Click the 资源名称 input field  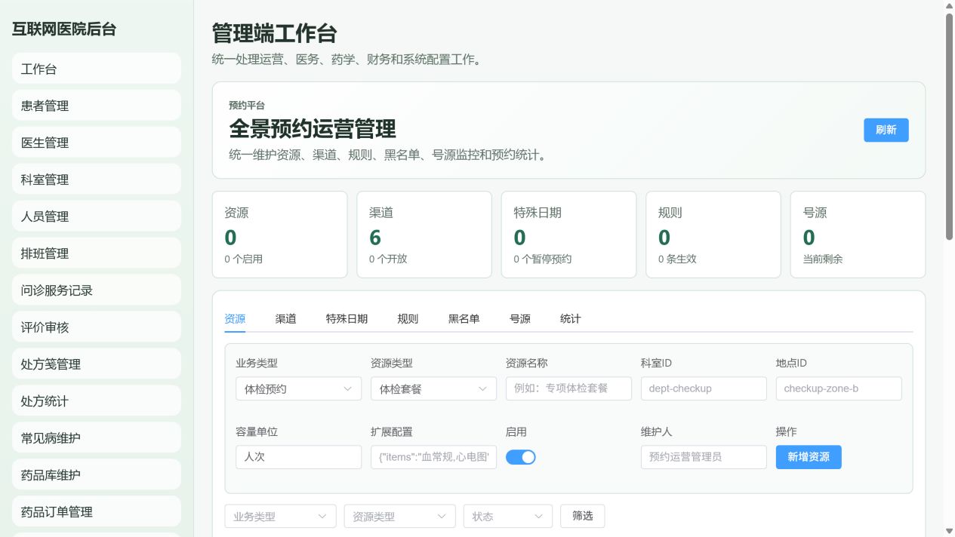pyautogui.click(x=568, y=388)
